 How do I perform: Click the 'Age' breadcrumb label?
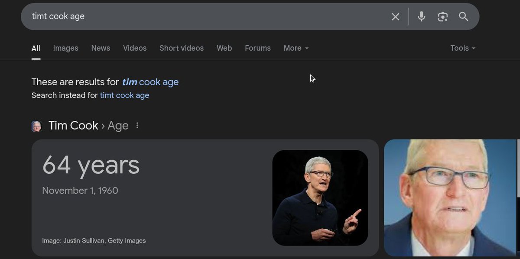(118, 126)
